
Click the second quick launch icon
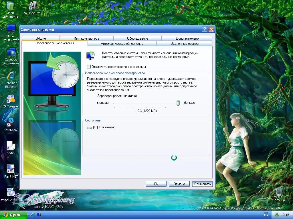click(39, 215)
